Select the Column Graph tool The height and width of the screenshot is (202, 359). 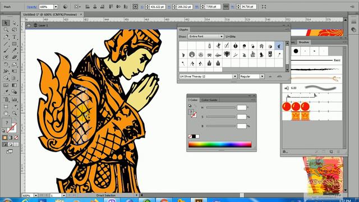(x=15, y=99)
